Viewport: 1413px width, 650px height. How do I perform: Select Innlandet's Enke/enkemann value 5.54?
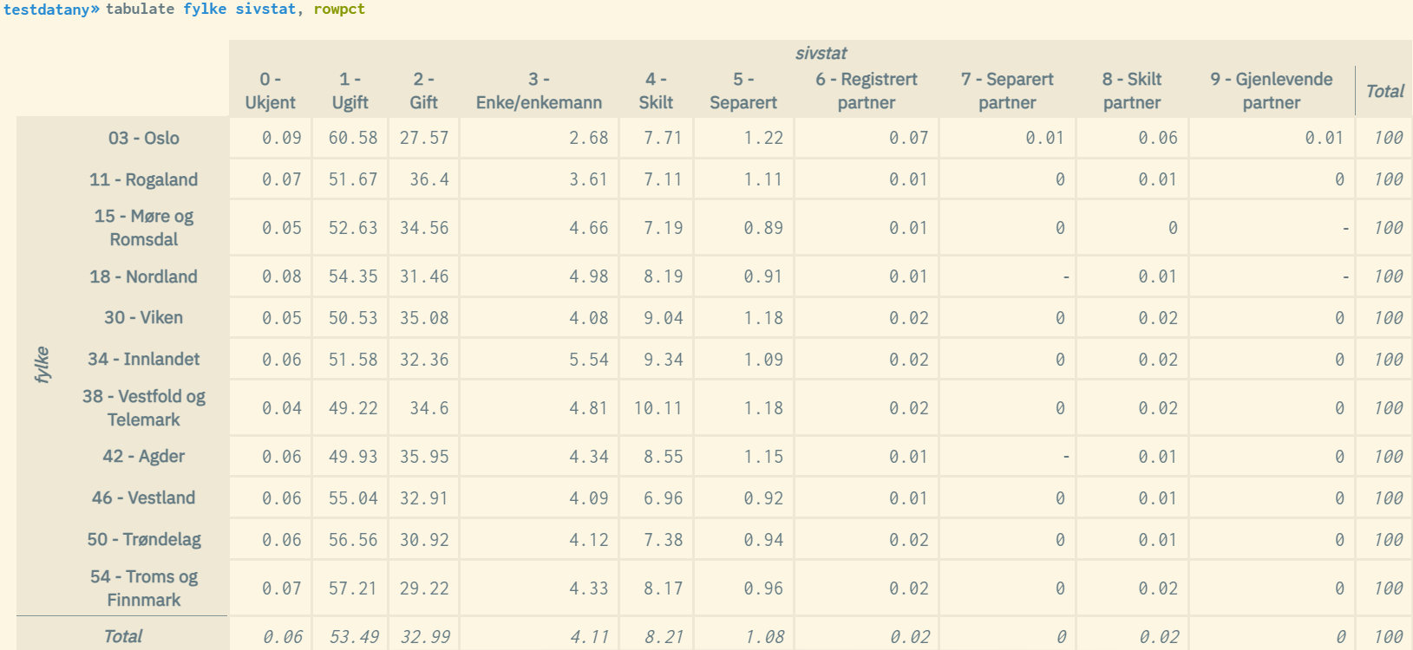click(588, 360)
